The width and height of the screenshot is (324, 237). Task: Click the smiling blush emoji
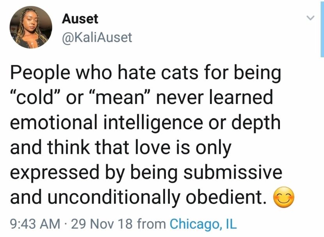pyautogui.click(x=284, y=199)
